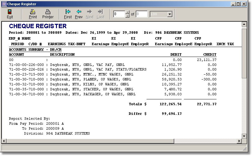Click the vertical scrollbar thumb
Screen dimensions: 252x156
[x=245, y=53]
